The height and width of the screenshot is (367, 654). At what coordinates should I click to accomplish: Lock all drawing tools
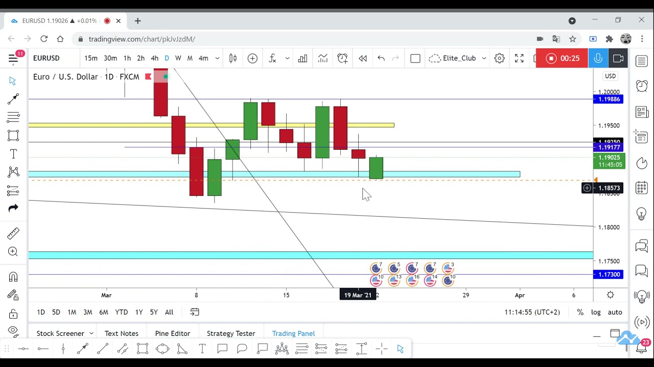click(13, 313)
